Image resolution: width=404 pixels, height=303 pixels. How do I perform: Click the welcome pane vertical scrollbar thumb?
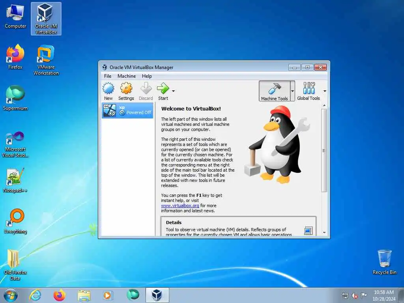click(x=324, y=150)
